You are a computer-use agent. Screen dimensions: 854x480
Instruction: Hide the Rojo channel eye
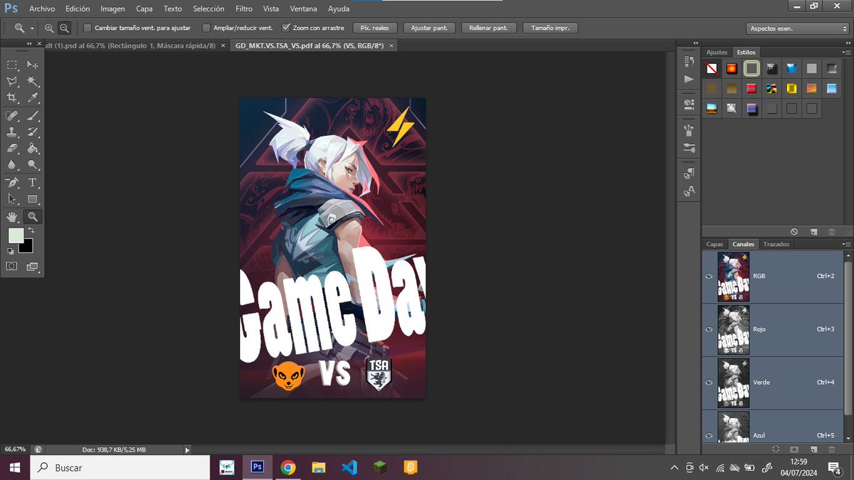[709, 329]
